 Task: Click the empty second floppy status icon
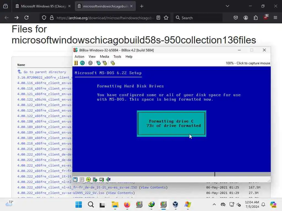pos(82,179)
